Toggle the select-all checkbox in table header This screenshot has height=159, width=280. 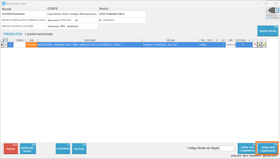(x=5, y=40)
